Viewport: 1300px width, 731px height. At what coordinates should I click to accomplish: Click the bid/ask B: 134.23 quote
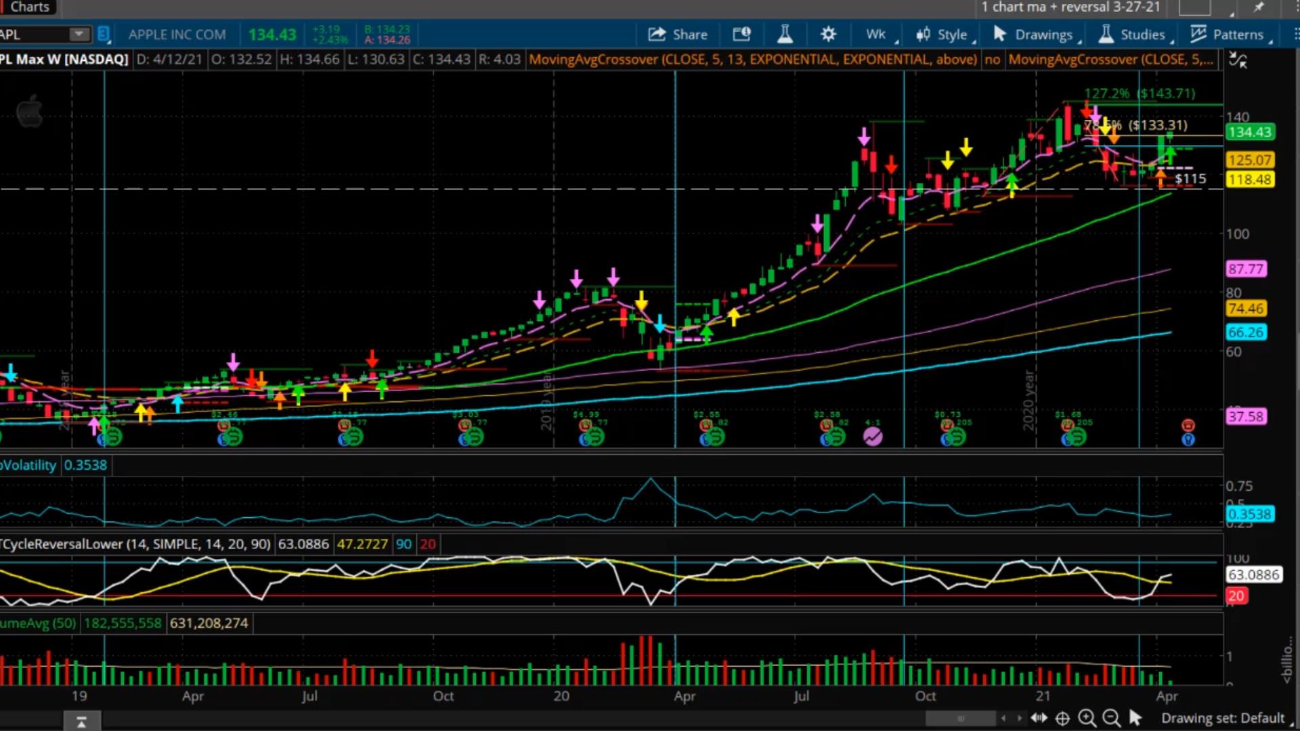[x=387, y=29]
